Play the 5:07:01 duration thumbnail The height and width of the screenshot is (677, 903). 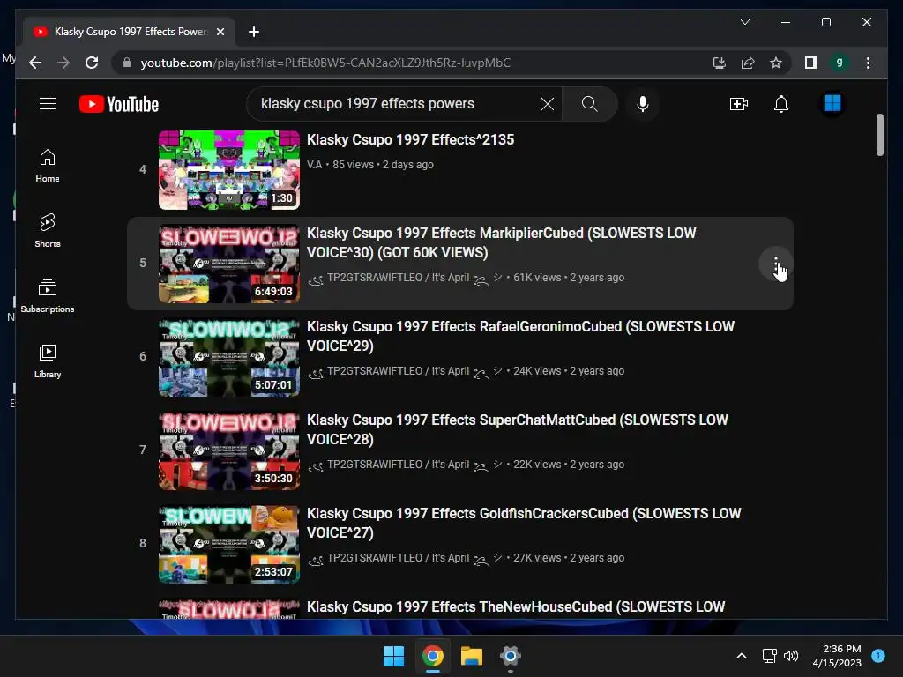pyautogui.click(x=229, y=357)
